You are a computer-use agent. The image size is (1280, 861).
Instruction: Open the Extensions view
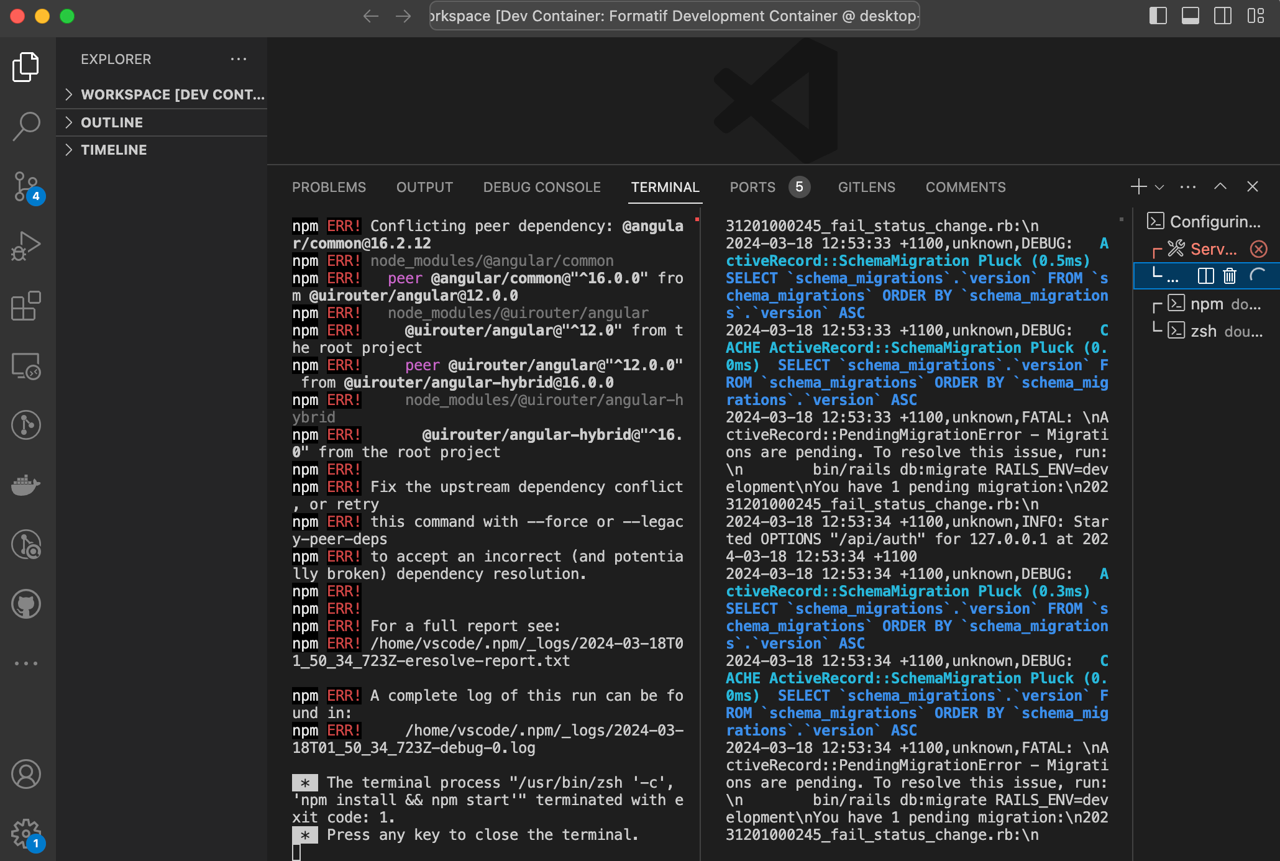tap(26, 306)
